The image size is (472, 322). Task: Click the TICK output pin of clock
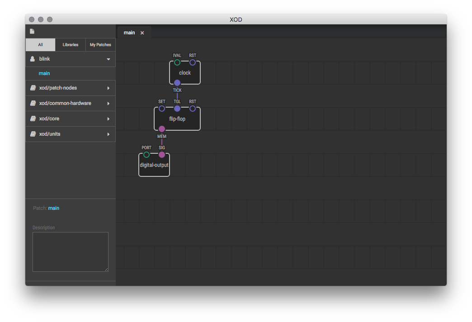coord(177,83)
